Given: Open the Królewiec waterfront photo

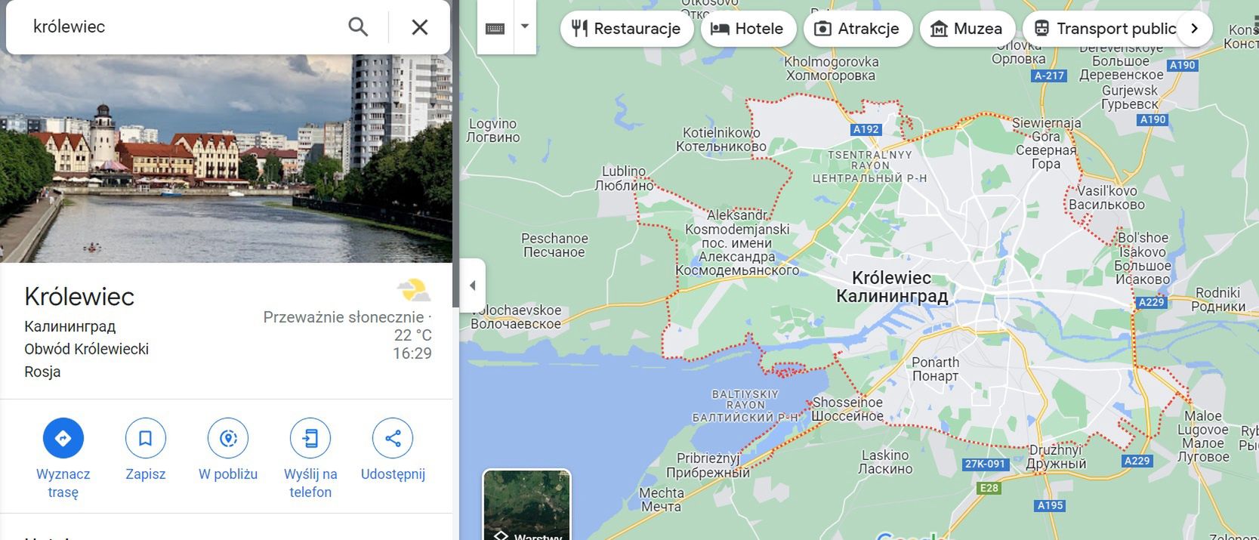Looking at the screenshot, I should coord(226,159).
